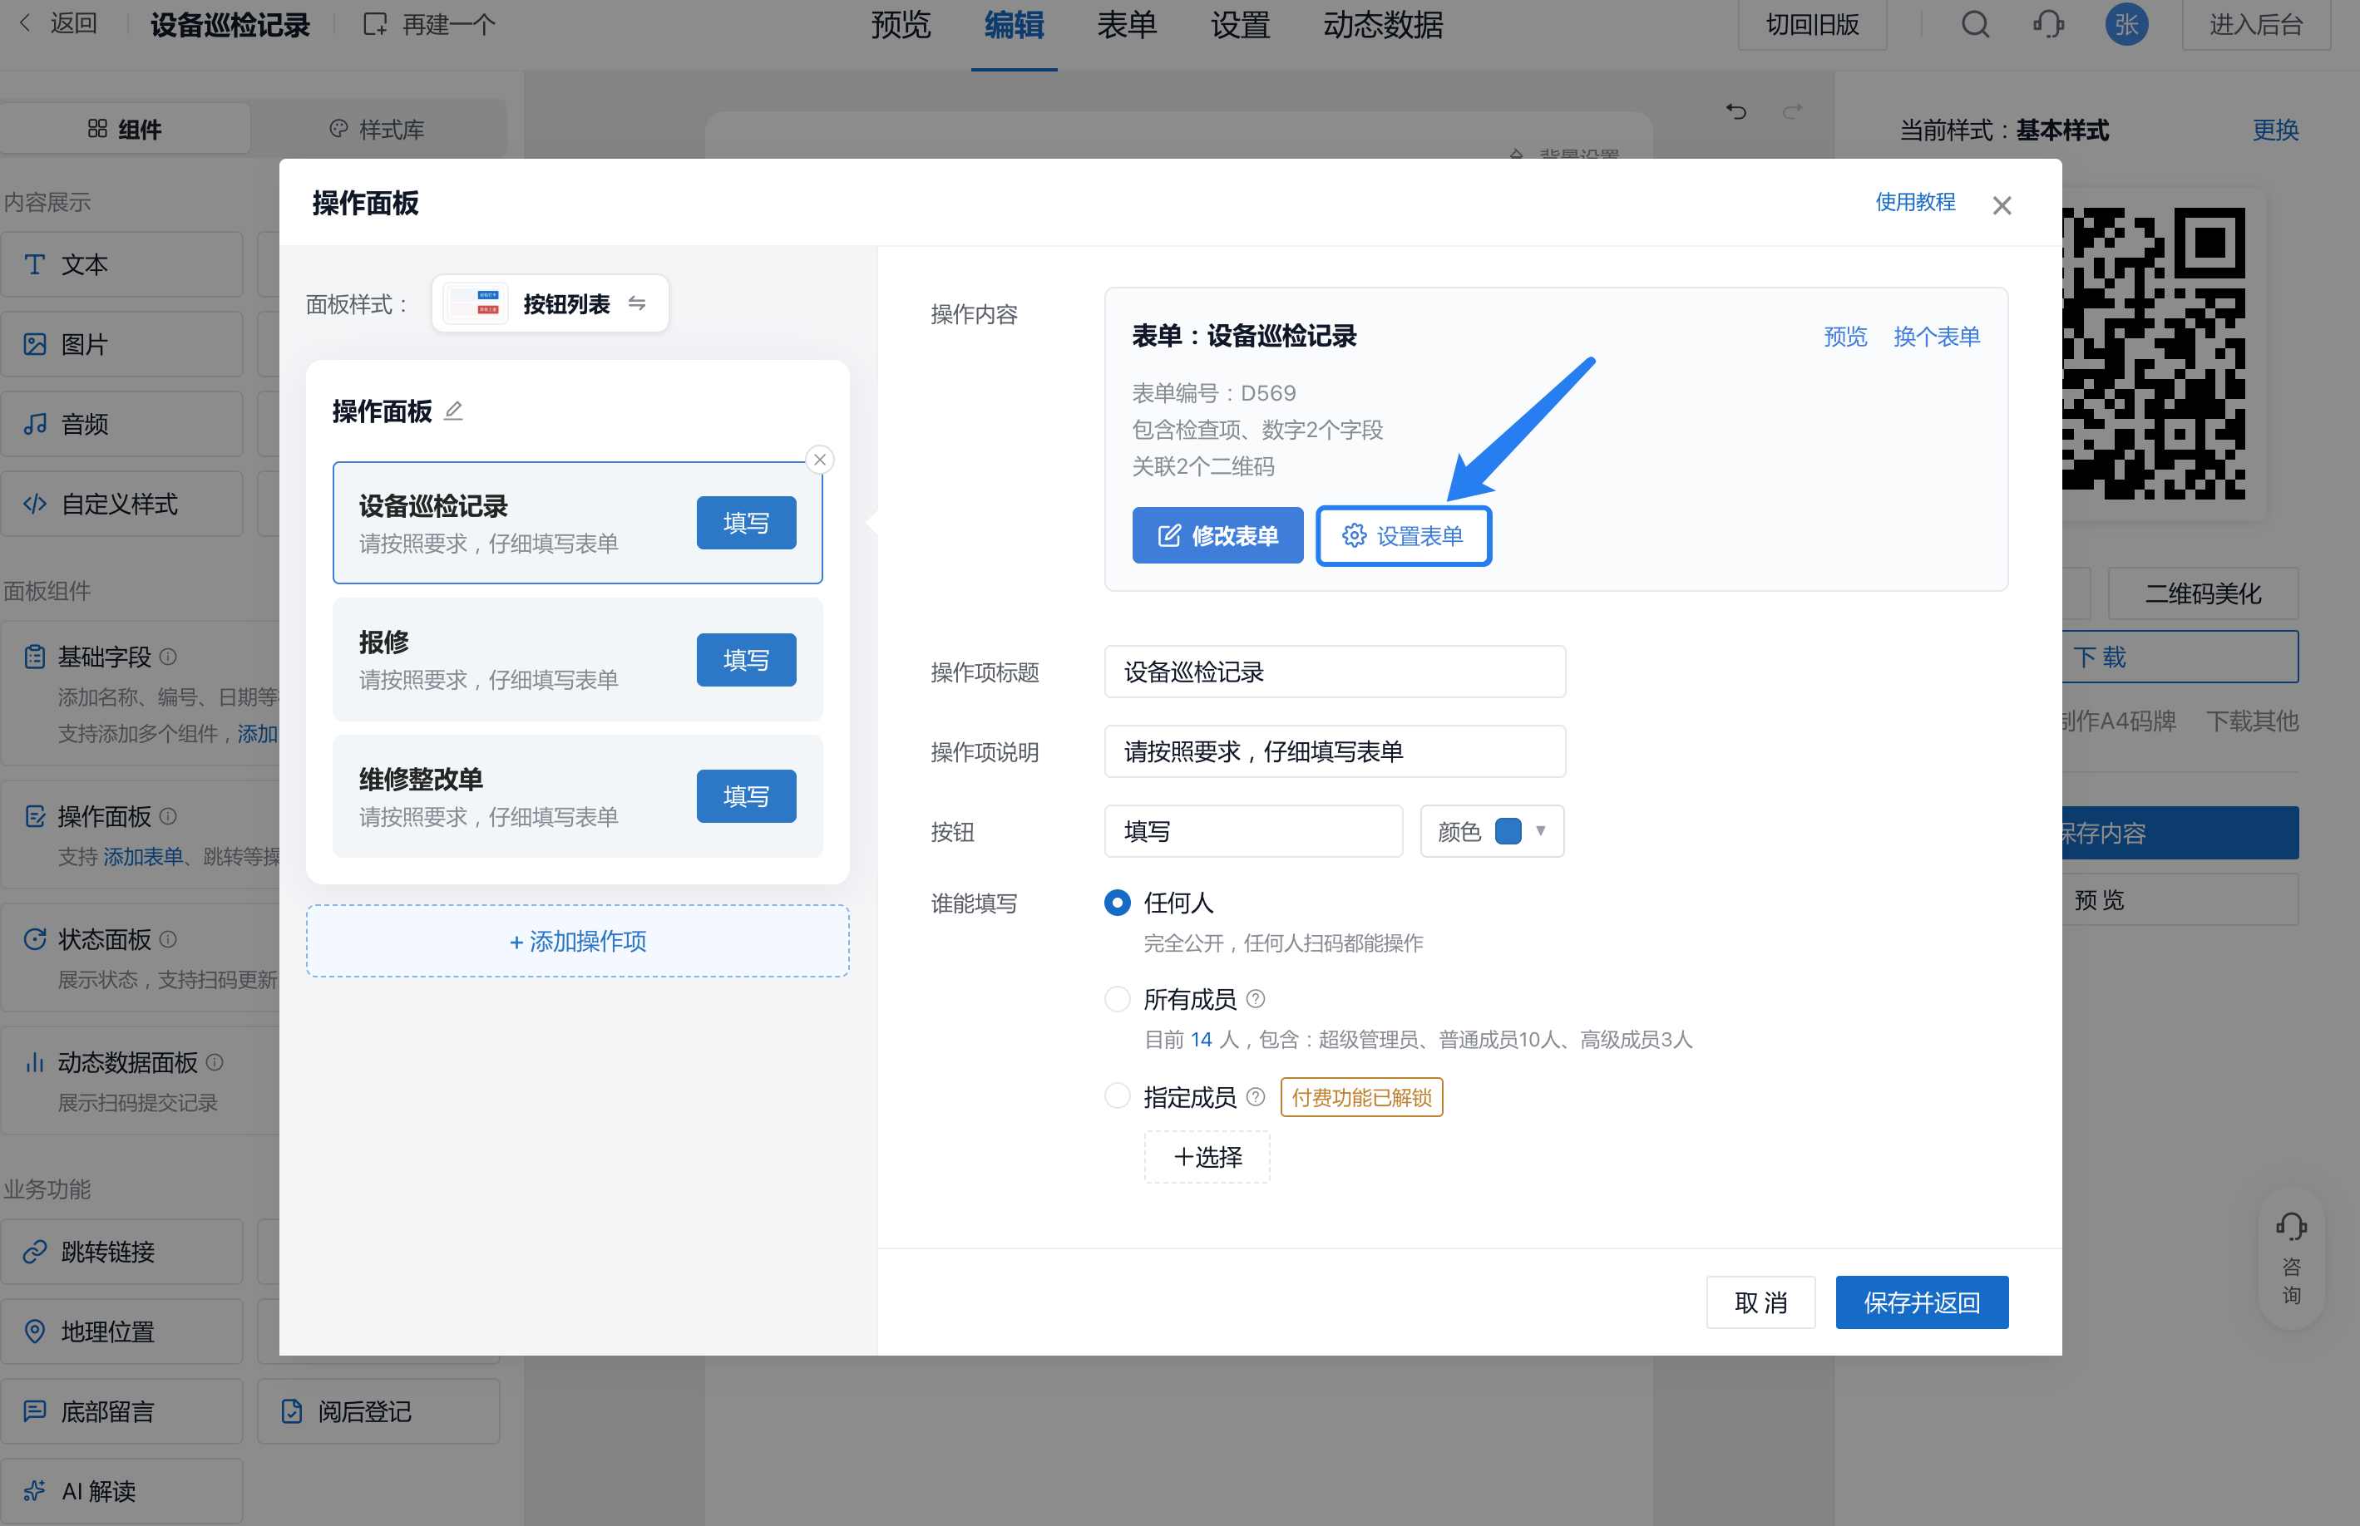Select the 任何人 radio option
This screenshot has width=2360, height=1526.
pyautogui.click(x=1117, y=903)
